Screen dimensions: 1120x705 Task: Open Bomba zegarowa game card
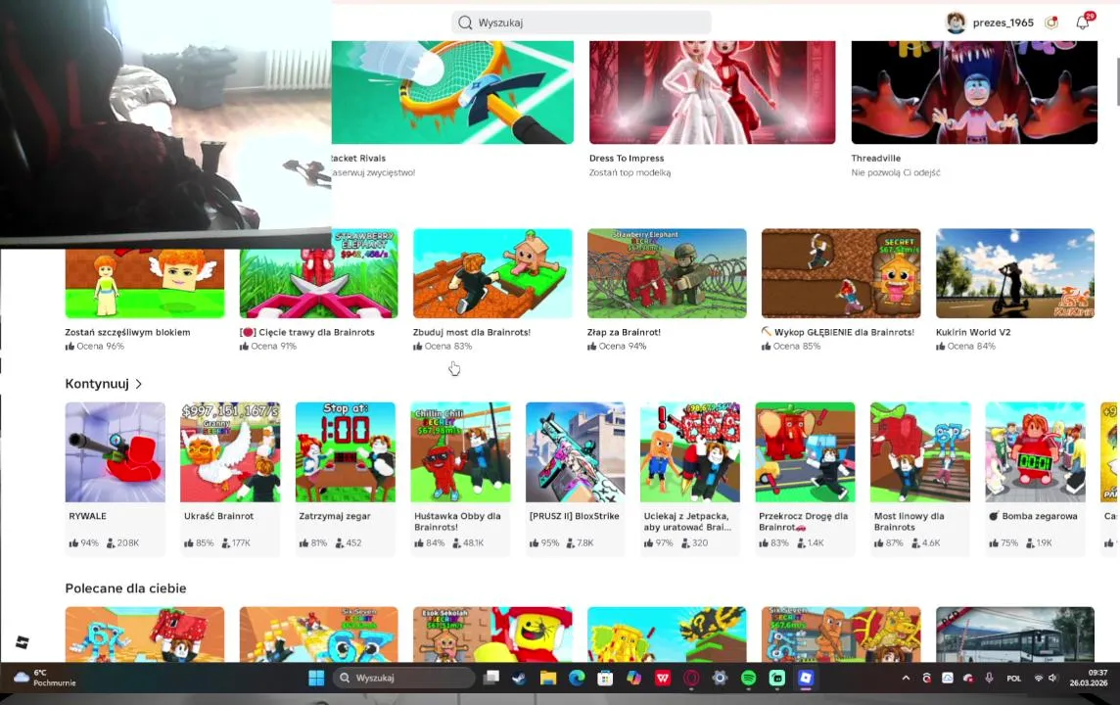point(1035,479)
